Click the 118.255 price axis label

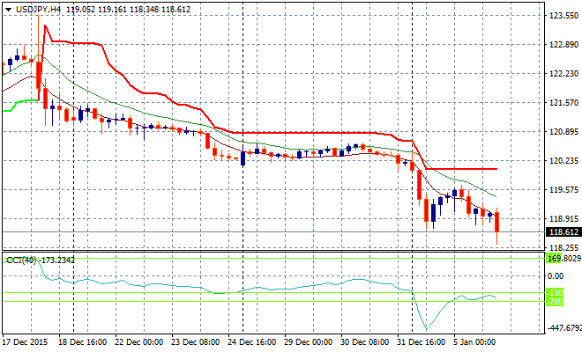pos(563,248)
